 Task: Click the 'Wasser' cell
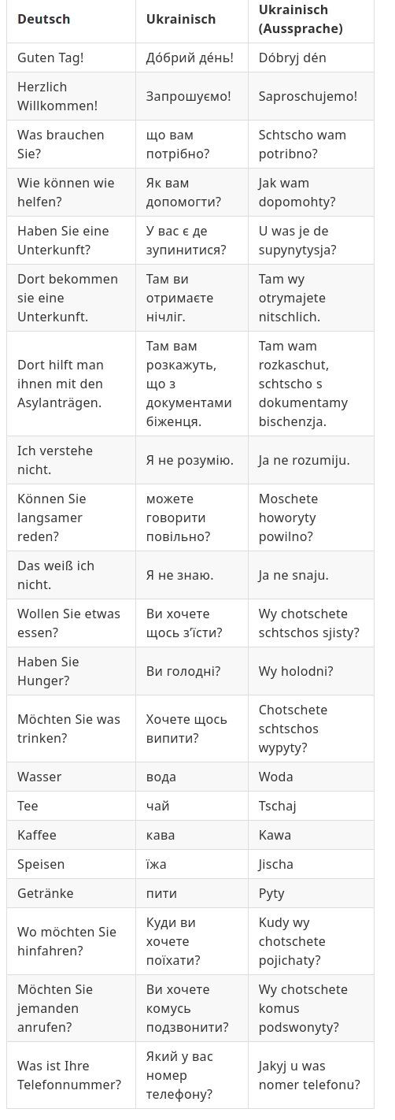[x=71, y=777]
